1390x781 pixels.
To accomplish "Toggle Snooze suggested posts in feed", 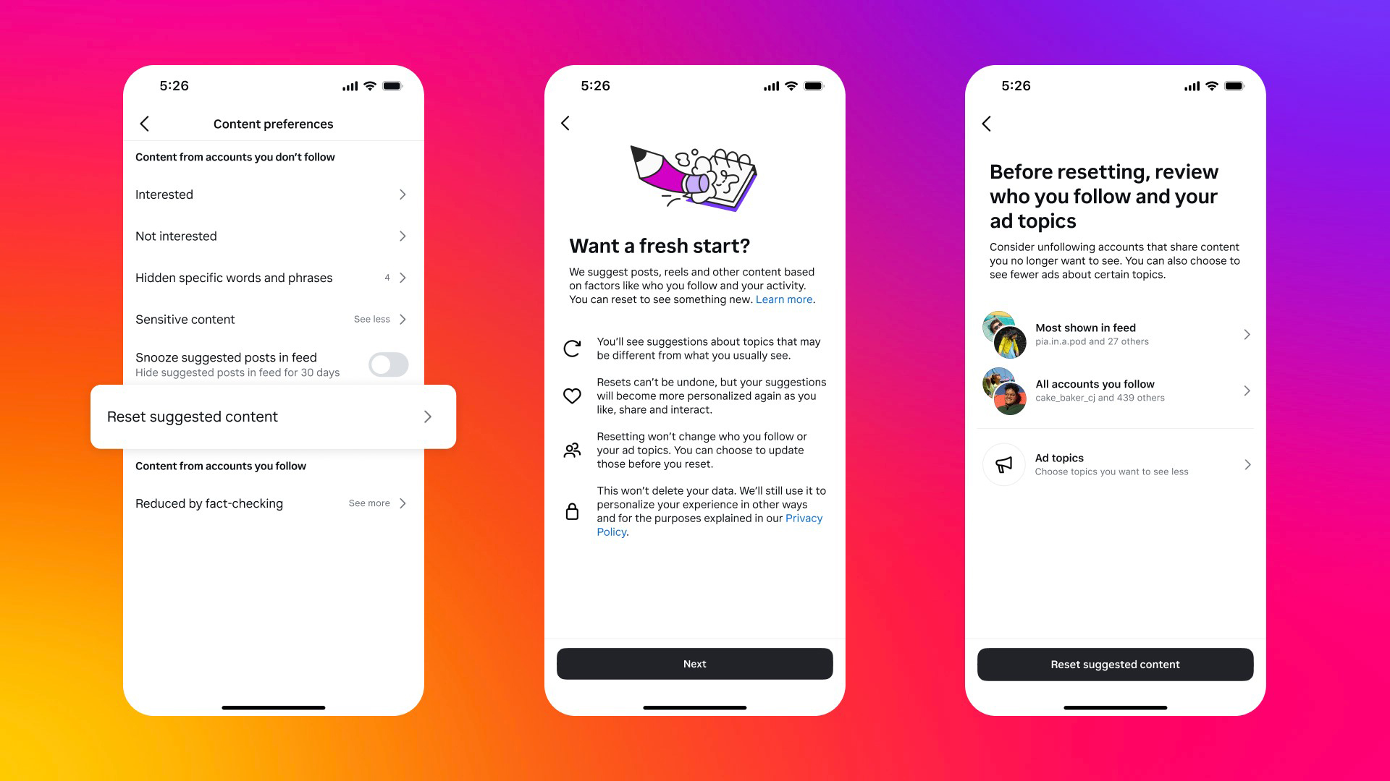I will click(389, 364).
